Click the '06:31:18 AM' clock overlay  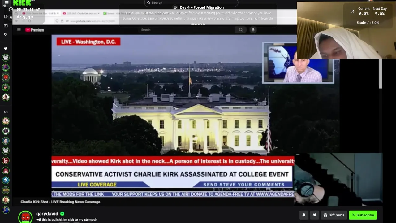28,10
